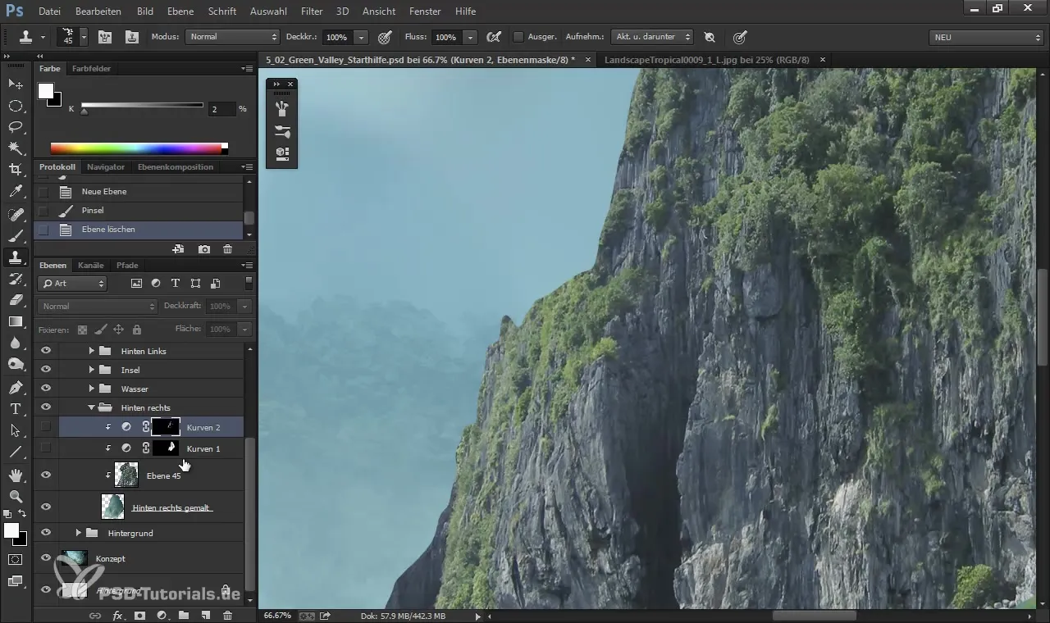Select the Blur tool
Screen dimensions: 1050x623
point(15,343)
